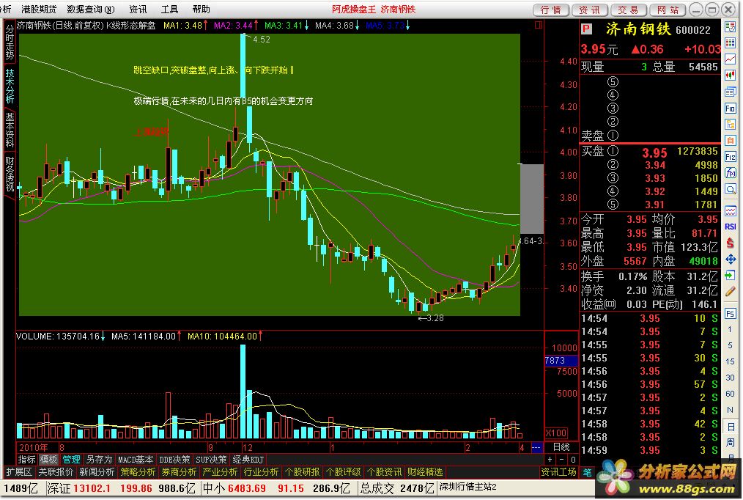This screenshot has height=500, width=743.
Task: Click the 资讯工场 button
Action: point(558,472)
